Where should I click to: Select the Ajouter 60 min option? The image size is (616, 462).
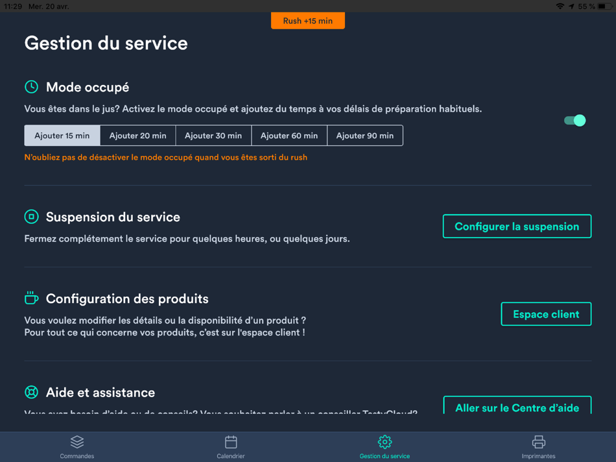pos(289,136)
